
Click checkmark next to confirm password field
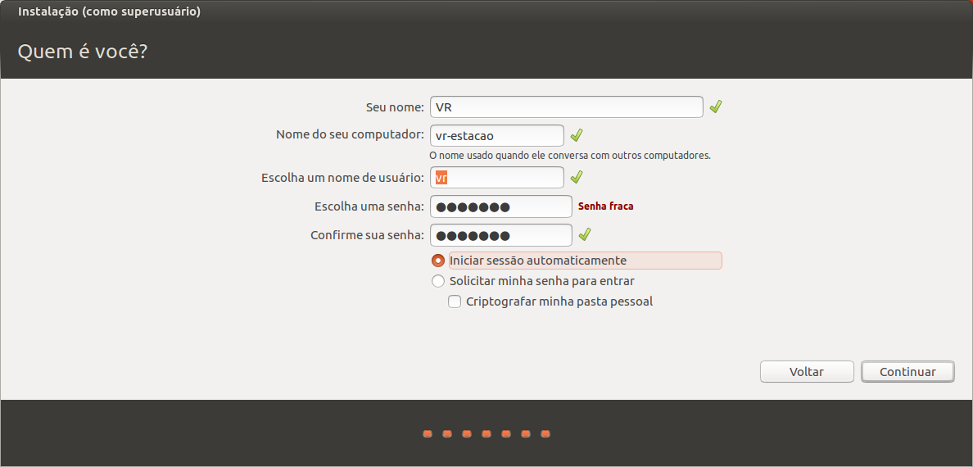pyautogui.click(x=584, y=235)
